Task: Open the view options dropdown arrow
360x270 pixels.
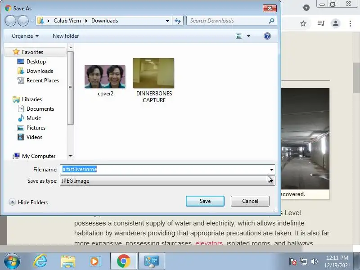Action: click(x=248, y=36)
